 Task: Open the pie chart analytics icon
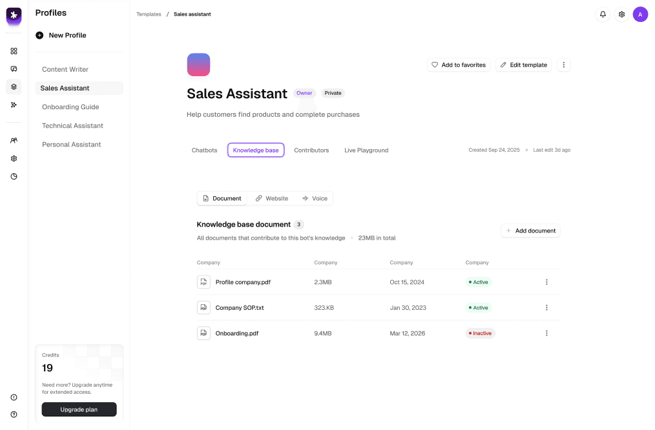14,176
